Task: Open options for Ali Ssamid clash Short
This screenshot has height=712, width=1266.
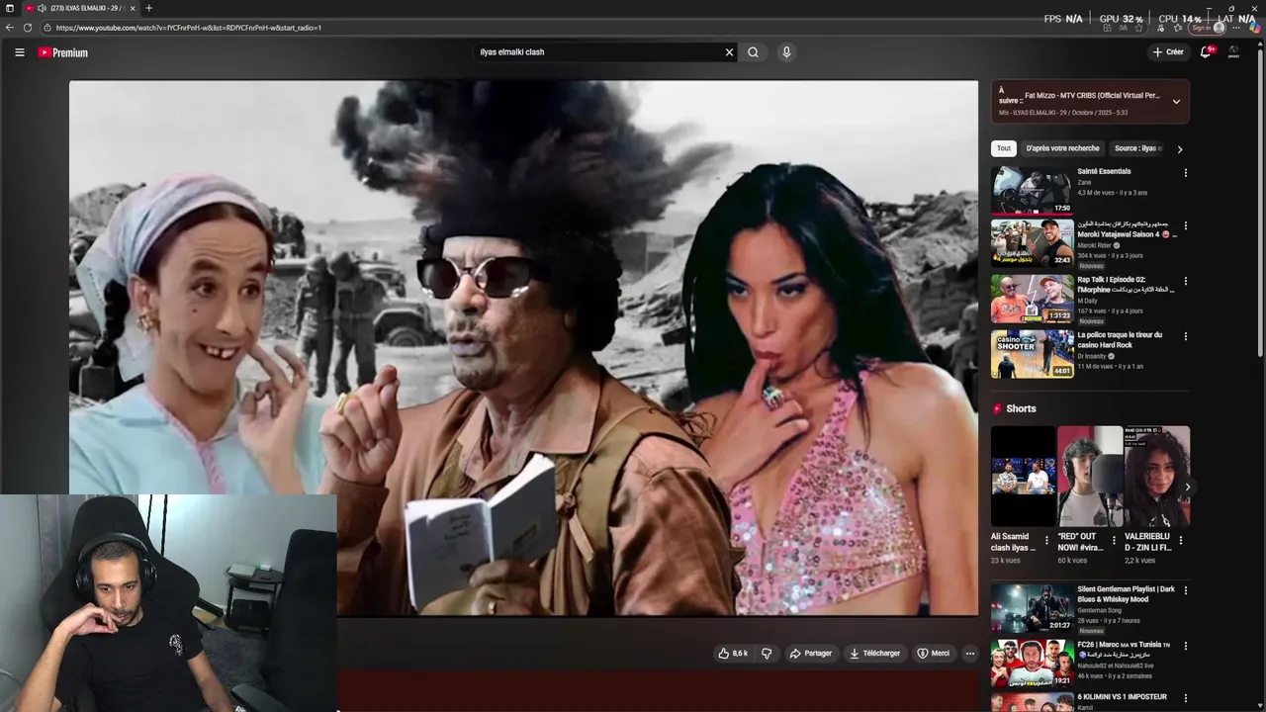Action: click(1046, 541)
